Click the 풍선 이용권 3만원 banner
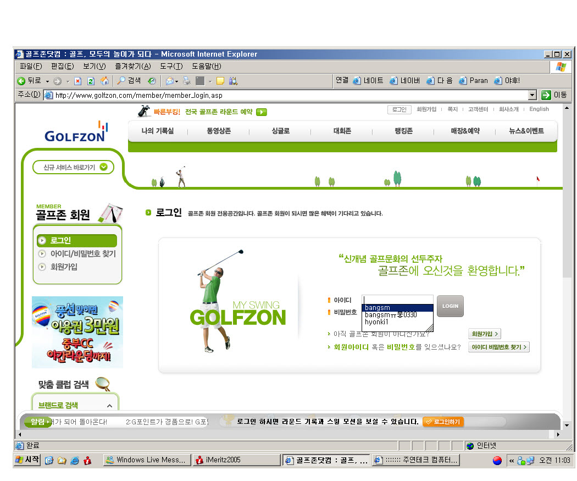Viewport: 577px width, 481px height. click(77, 332)
